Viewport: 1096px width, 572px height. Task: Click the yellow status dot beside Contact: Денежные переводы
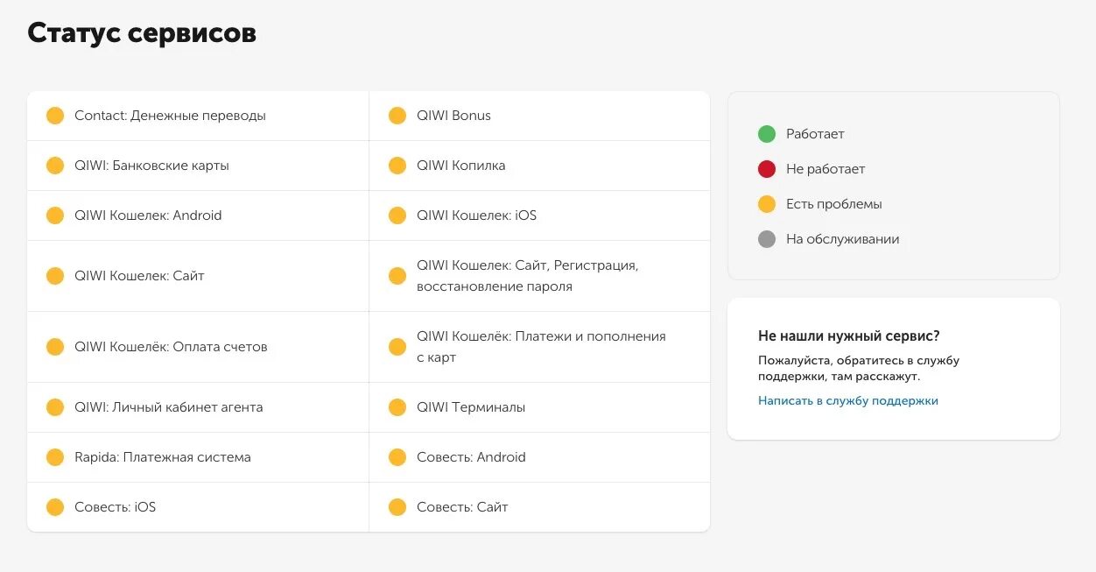(x=55, y=116)
